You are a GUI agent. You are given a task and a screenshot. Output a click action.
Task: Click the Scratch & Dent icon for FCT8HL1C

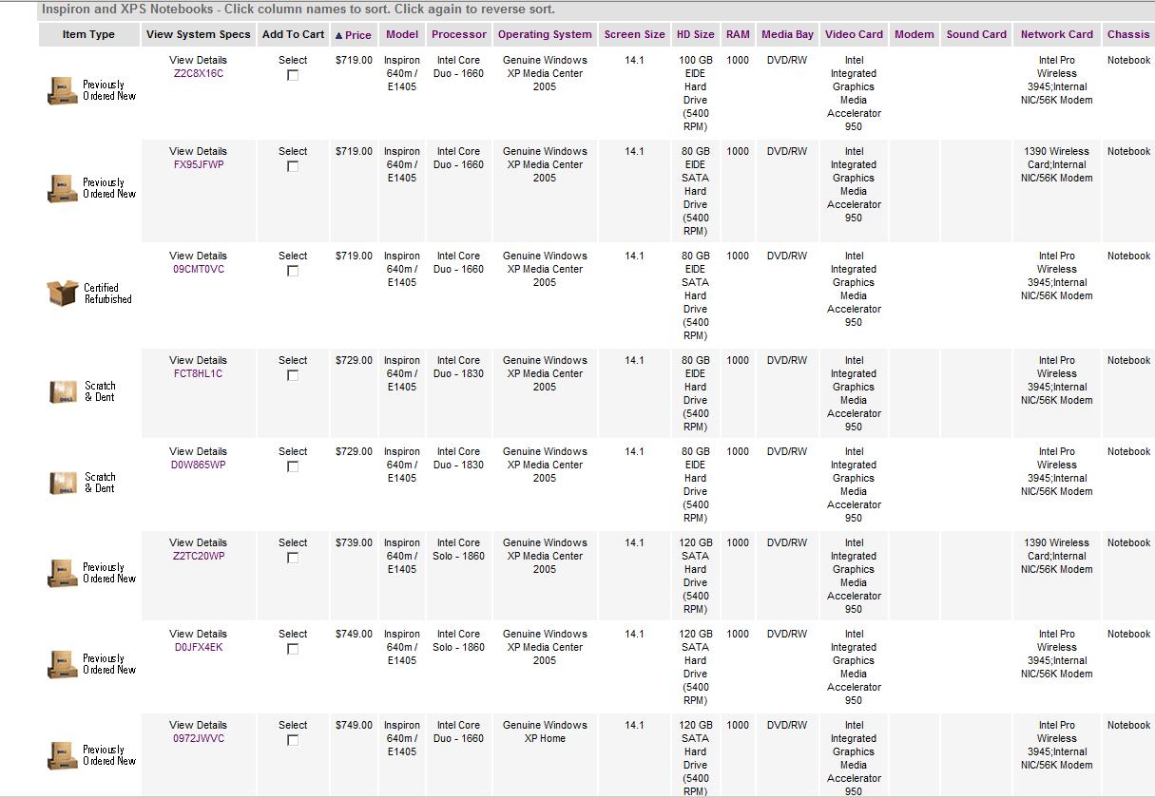point(63,391)
